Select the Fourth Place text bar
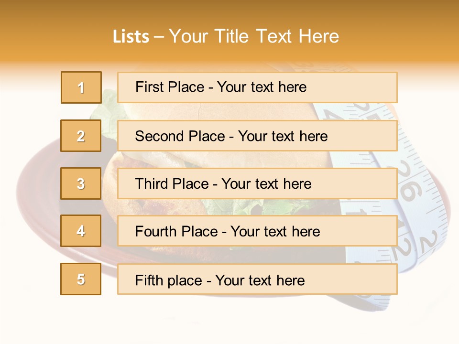This screenshot has height=344, width=459. (x=257, y=231)
